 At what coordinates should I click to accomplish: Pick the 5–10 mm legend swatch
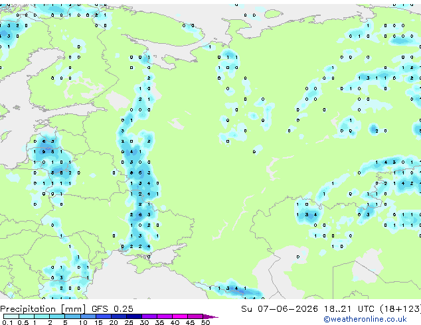click(x=72, y=316)
